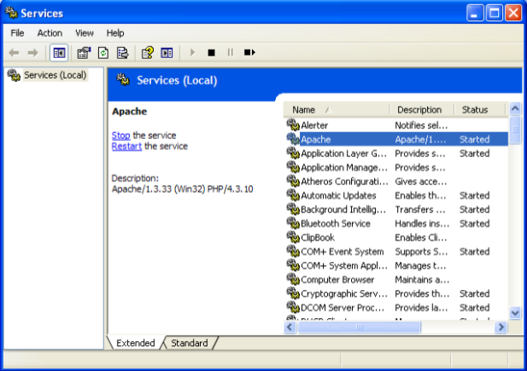Click the Stop the service link
Viewport: 527px width, 371px height.
(x=120, y=136)
